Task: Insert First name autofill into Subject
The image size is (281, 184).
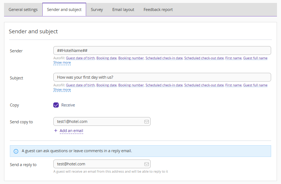Action: tap(233, 85)
